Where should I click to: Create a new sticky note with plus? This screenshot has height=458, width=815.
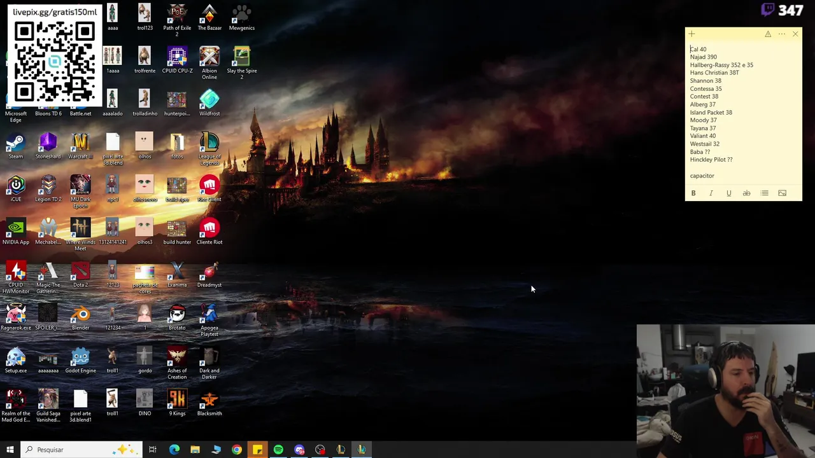pos(692,34)
